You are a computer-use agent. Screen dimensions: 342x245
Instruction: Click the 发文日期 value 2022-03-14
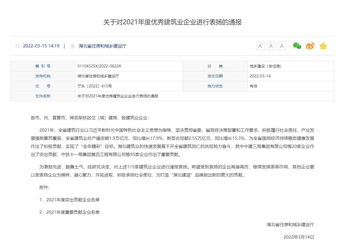tap(260, 76)
